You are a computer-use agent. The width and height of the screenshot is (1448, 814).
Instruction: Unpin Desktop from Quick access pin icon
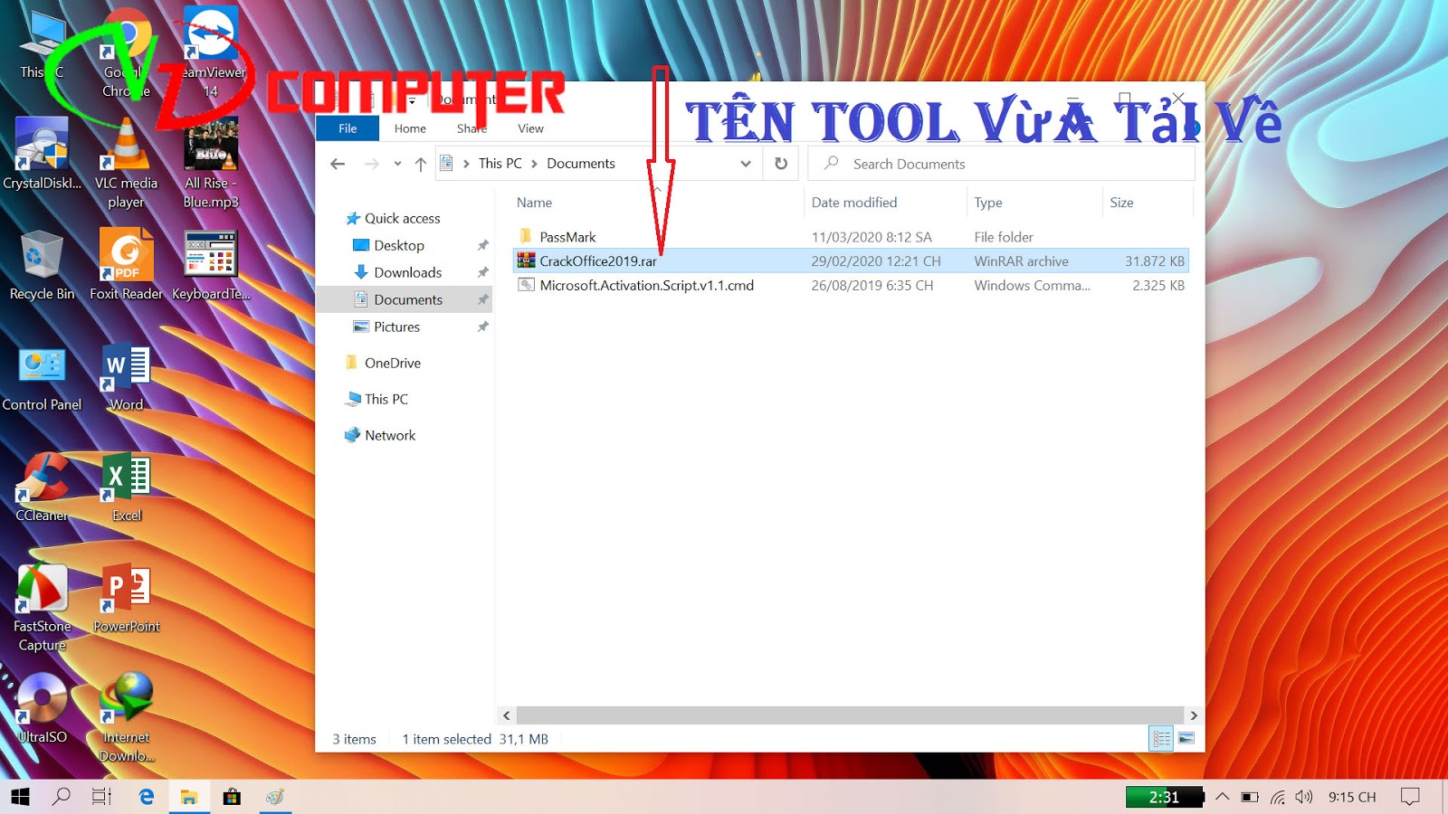tap(482, 245)
